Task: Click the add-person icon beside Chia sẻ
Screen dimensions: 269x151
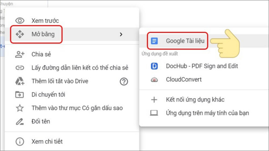Action: pos(20,54)
